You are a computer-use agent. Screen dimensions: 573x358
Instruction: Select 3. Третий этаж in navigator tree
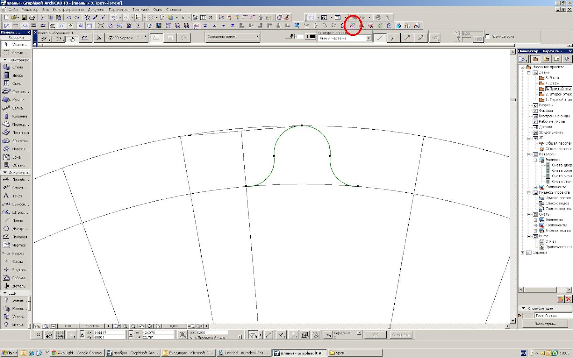(x=559, y=89)
